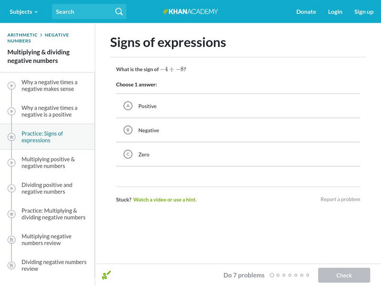Image resolution: width=381 pixels, height=286 pixels.
Task: Click star icon for Practice: Signs of expressions
Action: coord(12,137)
